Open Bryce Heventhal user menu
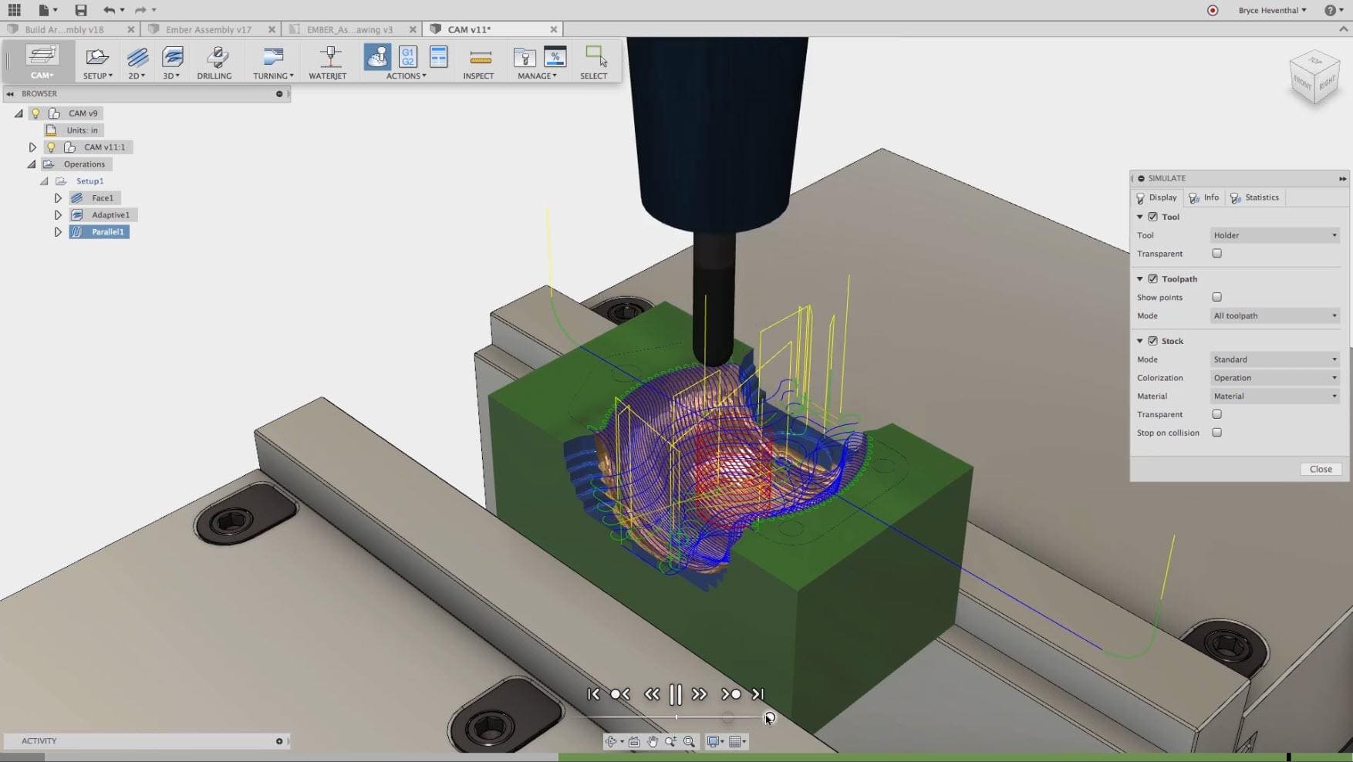Image resolution: width=1353 pixels, height=762 pixels. click(x=1272, y=10)
